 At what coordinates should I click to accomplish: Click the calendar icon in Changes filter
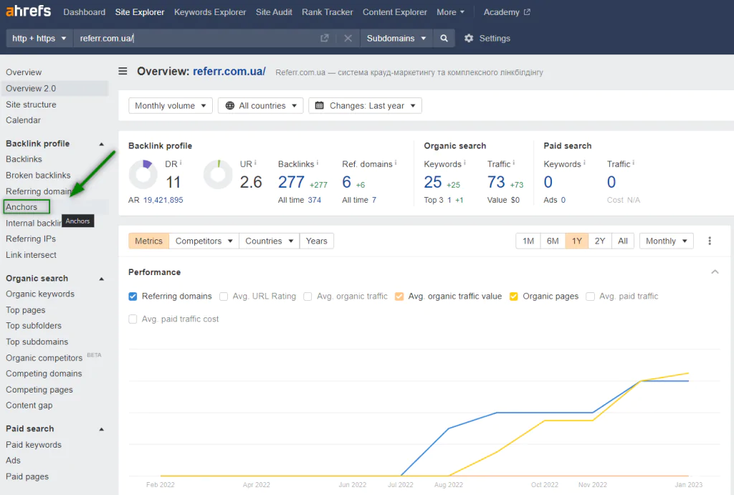click(319, 105)
